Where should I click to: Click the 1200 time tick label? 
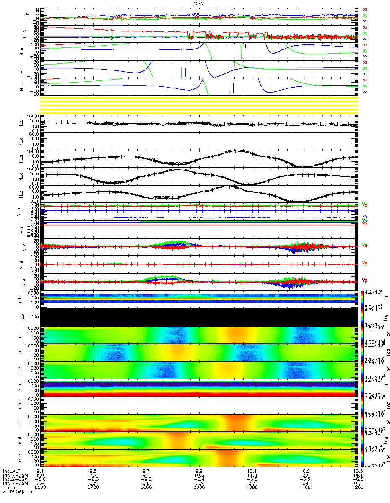click(x=357, y=487)
